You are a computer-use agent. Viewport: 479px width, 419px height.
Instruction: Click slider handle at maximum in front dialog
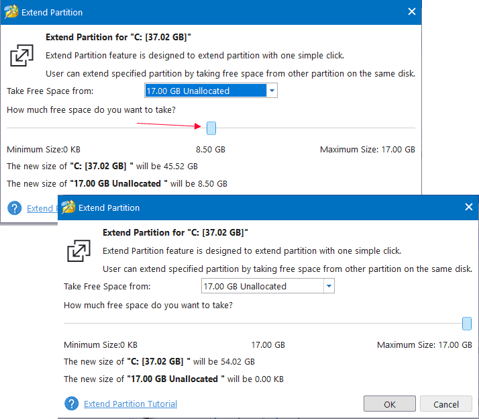coord(467,324)
